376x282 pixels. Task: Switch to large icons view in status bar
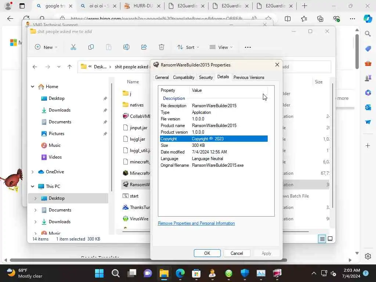click(x=330, y=239)
